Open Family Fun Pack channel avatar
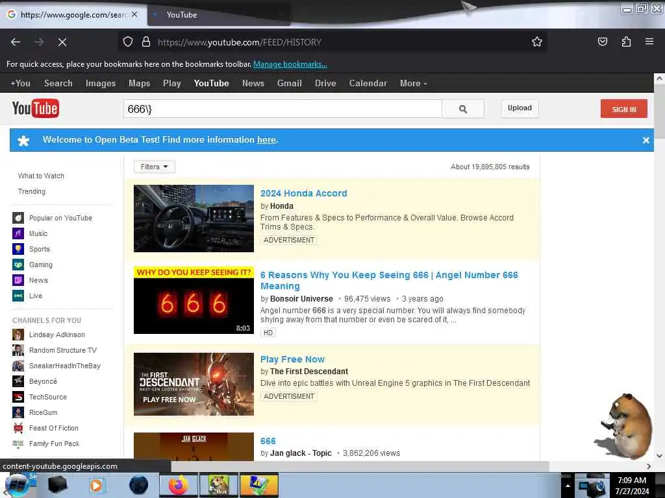Screen dimensions: 665x498 coord(18,444)
